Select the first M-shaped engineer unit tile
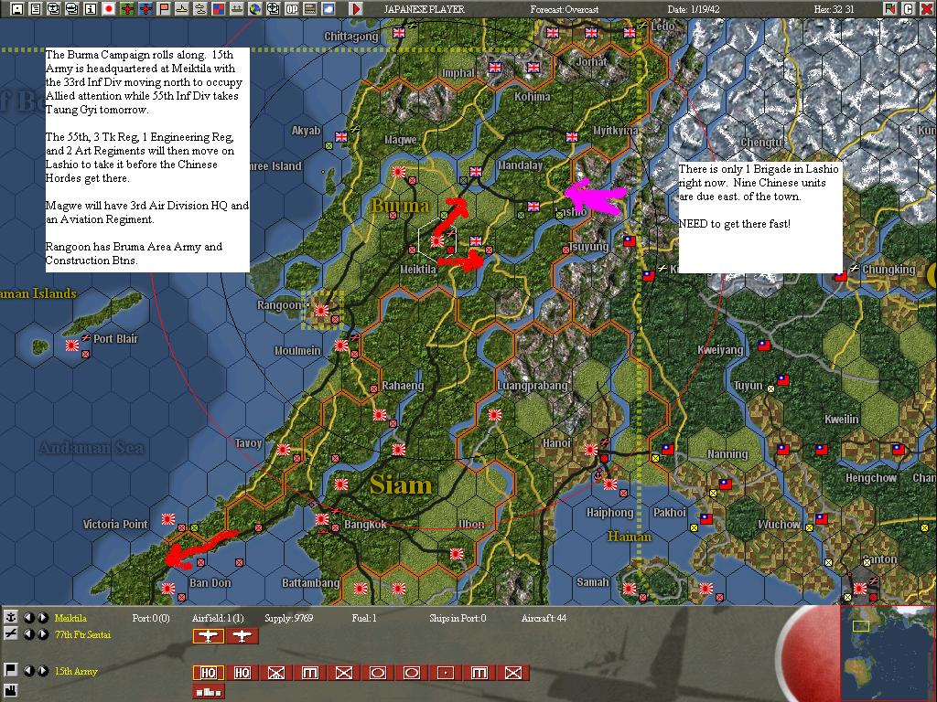 point(309,673)
